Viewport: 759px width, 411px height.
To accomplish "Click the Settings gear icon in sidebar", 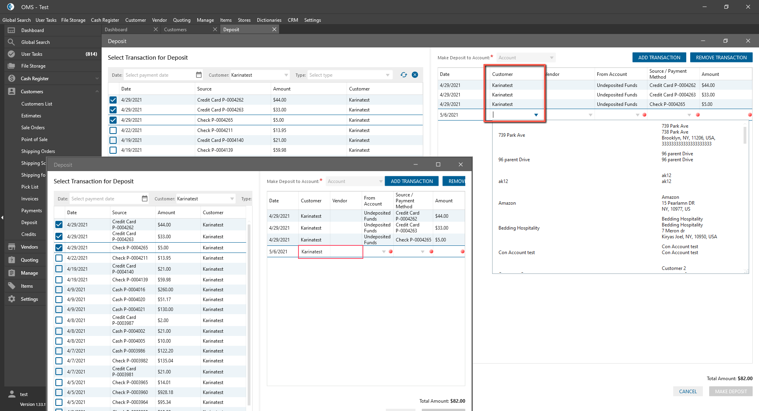I will (x=11, y=299).
